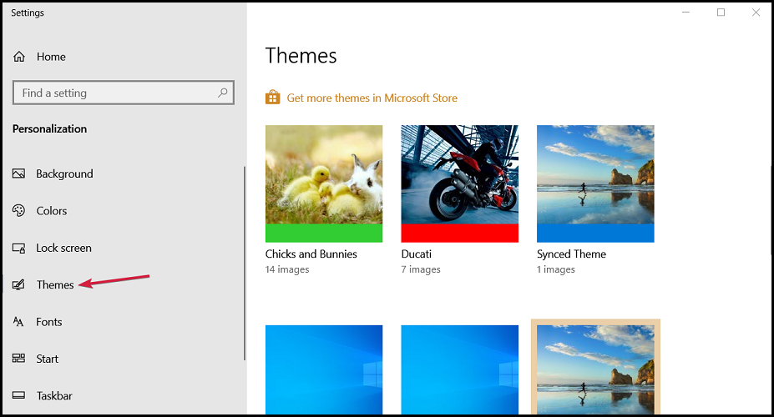Click the Start tiles icon
Screen dimensions: 774x417
[18, 359]
